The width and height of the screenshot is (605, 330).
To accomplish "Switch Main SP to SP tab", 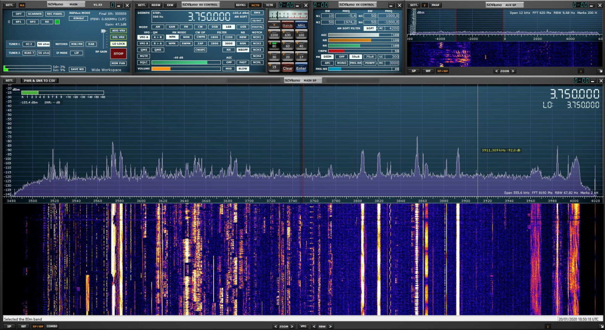I will [9, 326].
